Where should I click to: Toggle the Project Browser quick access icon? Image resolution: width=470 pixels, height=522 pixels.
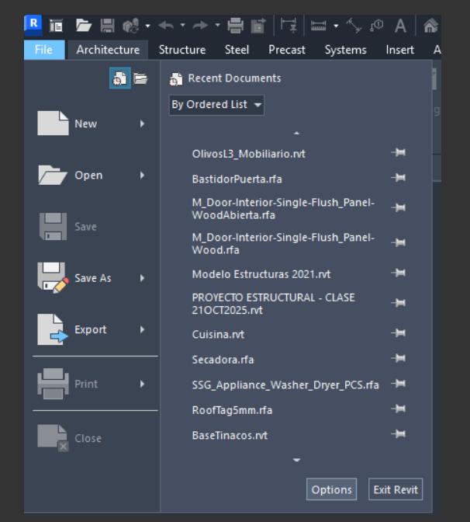coord(56,26)
